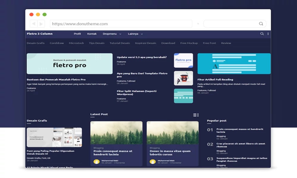
Task: Open the three-dot more menu in navbar
Action: pos(268,34)
